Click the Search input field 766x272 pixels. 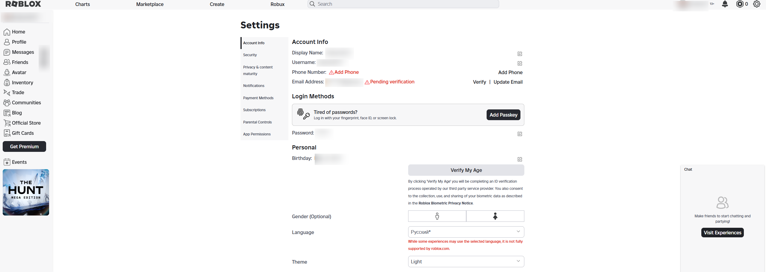(403, 4)
